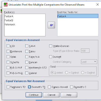Click the blue move-variable arrow icon
Viewport: 101px width, 101px height.
tap(51, 25)
